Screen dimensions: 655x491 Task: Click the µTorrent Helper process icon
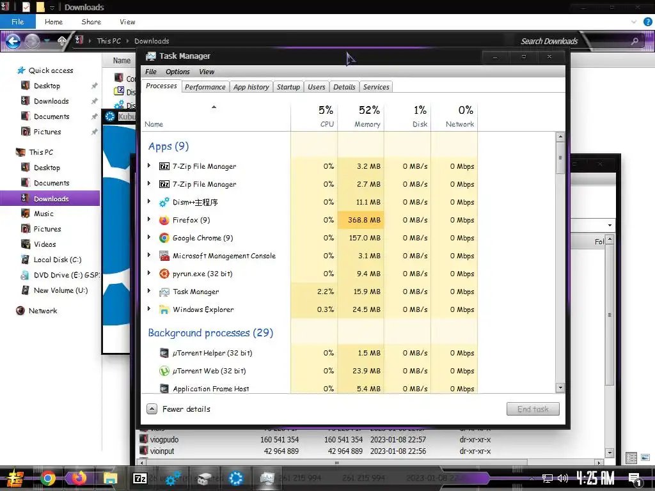click(x=164, y=353)
